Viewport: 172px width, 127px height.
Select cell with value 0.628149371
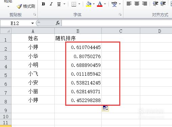tap(78, 91)
